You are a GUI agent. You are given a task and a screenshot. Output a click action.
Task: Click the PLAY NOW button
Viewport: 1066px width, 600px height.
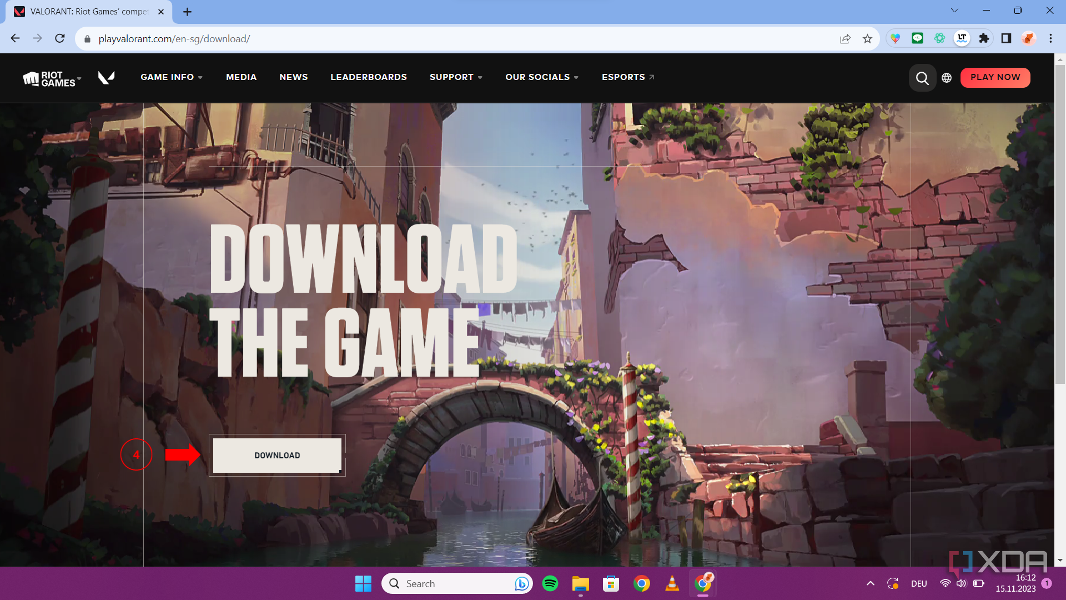995,77
